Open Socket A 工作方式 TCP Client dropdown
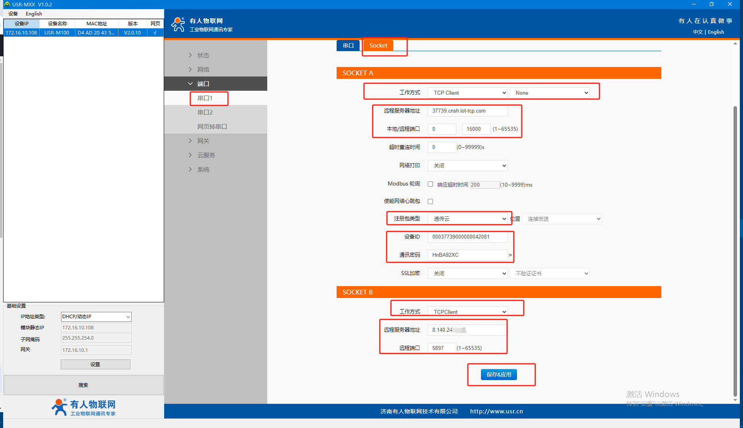Image resolution: width=743 pixels, height=428 pixels. (467, 93)
